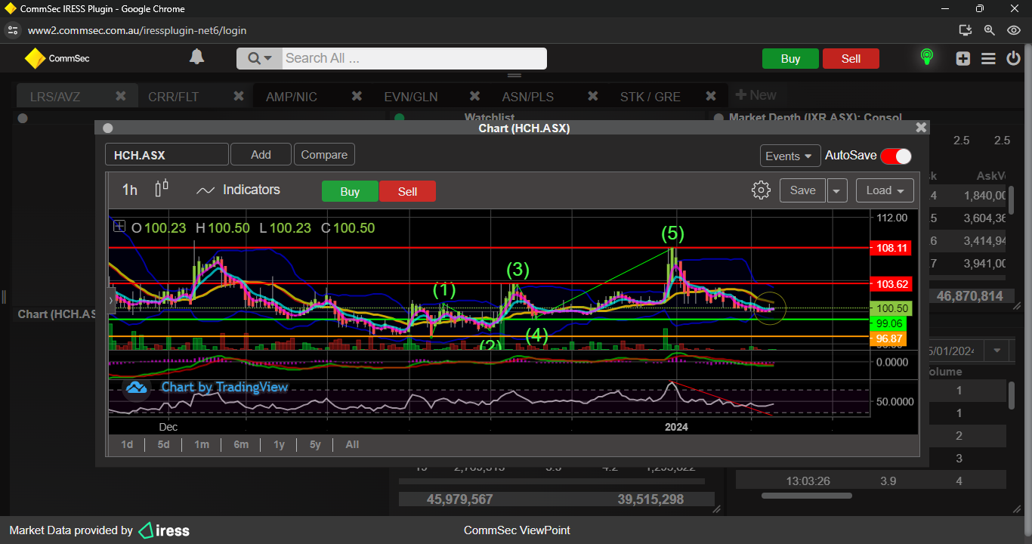Click the header red Sell button

pos(851,59)
